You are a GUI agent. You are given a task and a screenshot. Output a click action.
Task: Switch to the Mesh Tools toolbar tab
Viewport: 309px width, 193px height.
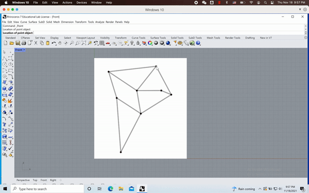(213, 38)
